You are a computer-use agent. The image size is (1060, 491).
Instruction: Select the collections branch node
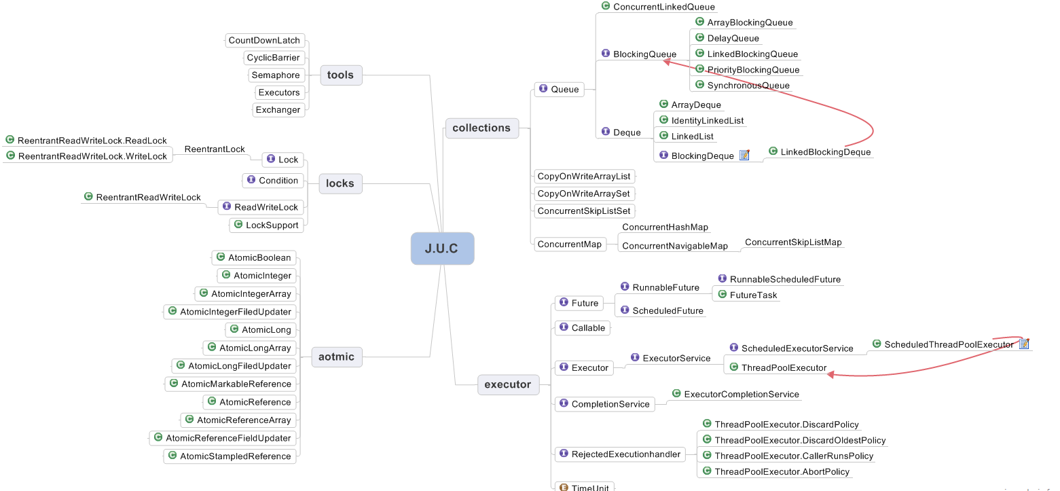481,128
